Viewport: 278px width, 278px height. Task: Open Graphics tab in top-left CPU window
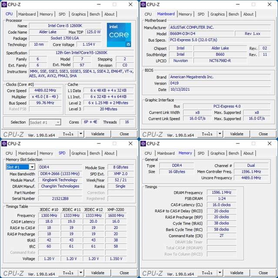(x=78, y=14)
